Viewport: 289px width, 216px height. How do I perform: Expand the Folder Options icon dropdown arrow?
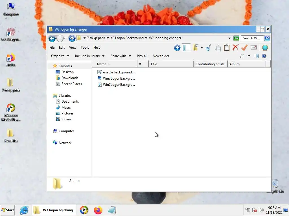(202, 48)
